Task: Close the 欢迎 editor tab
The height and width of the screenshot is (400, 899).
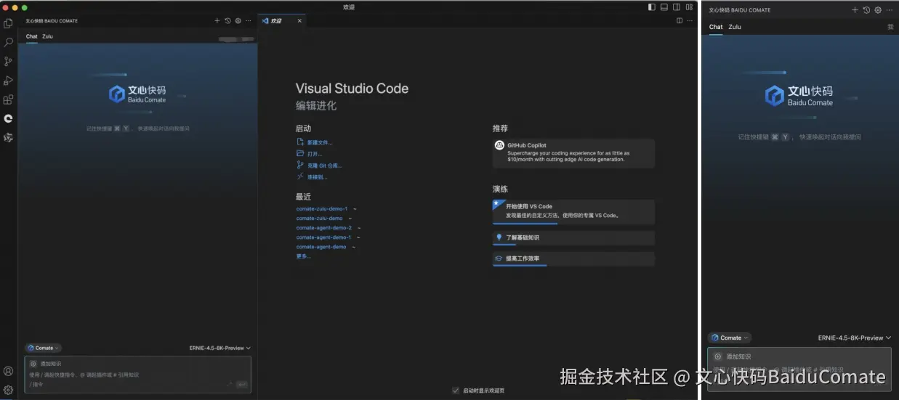Action: click(x=299, y=20)
